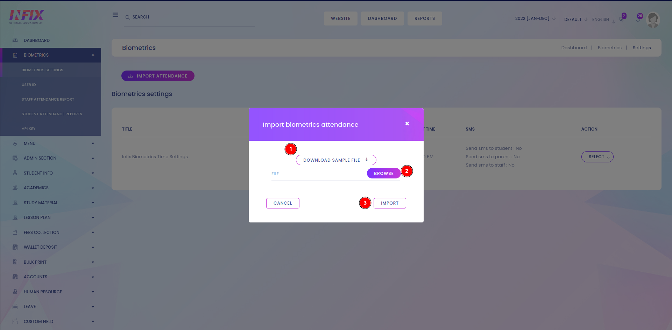Expand the Study Material arrow

(93, 203)
